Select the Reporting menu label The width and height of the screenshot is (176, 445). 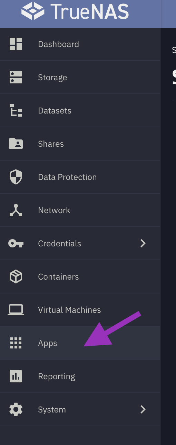[57, 376]
